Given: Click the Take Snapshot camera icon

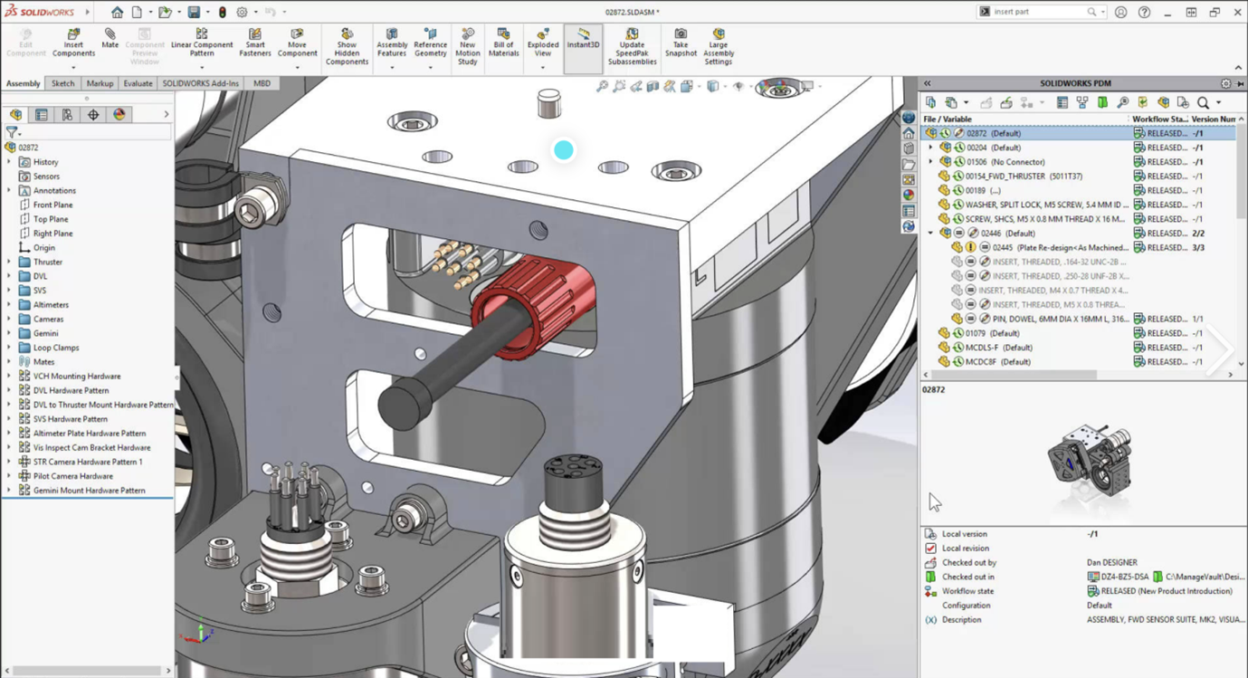Looking at the screenshot, I should [x=681, y=34].
